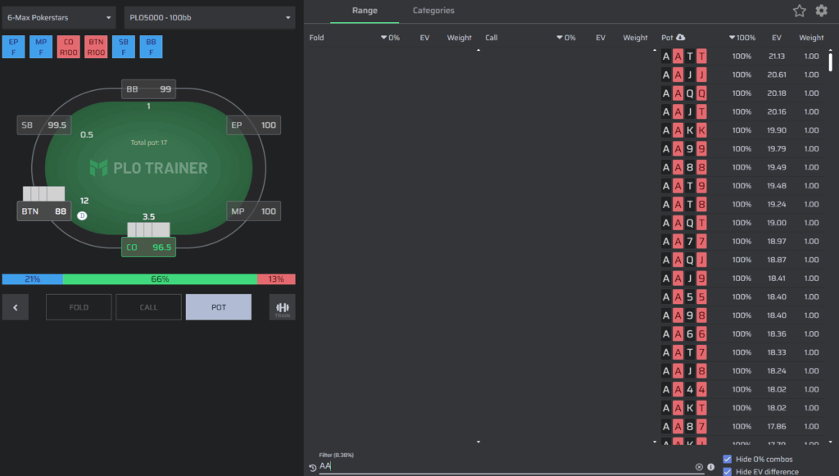The width and height of the screenshot is (839, 476).
Task: Select the BTN R100 action chip
Action: pyautogui.click(x=97, y=47)
